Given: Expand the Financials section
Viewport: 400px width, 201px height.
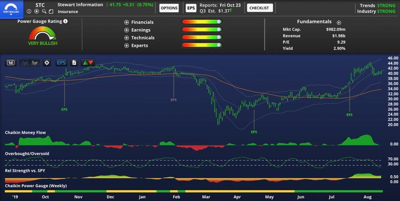Looking at the screenshot, I should [x=126, y=22].
